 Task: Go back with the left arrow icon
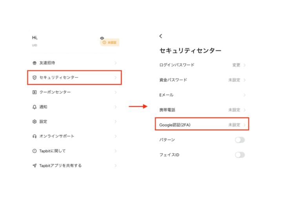point(161,36)
